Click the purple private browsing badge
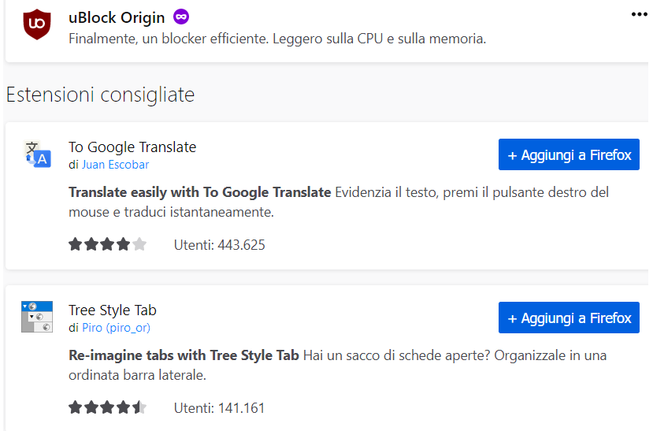This screenshot has height=431, width=653. (x=181, y=17)
